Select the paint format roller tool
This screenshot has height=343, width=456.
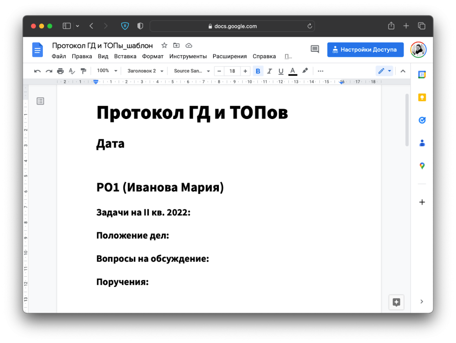[84, 71]
